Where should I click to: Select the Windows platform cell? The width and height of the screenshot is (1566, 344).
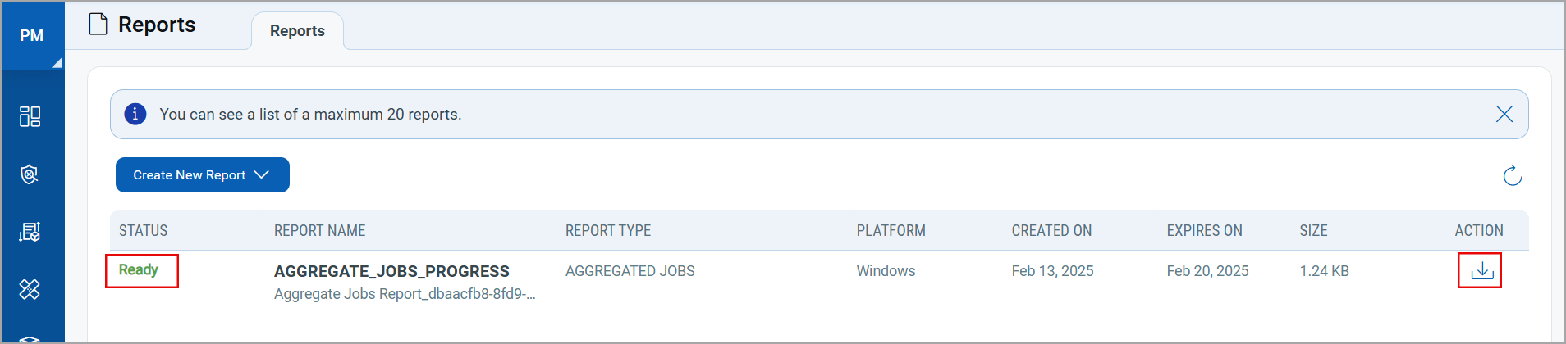pos(886,271)
